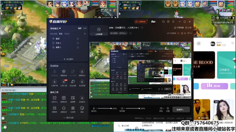The image size is (236, 132).
Task: Open the 粉丝点歌 microphone icon
Action: pos(73,82)
